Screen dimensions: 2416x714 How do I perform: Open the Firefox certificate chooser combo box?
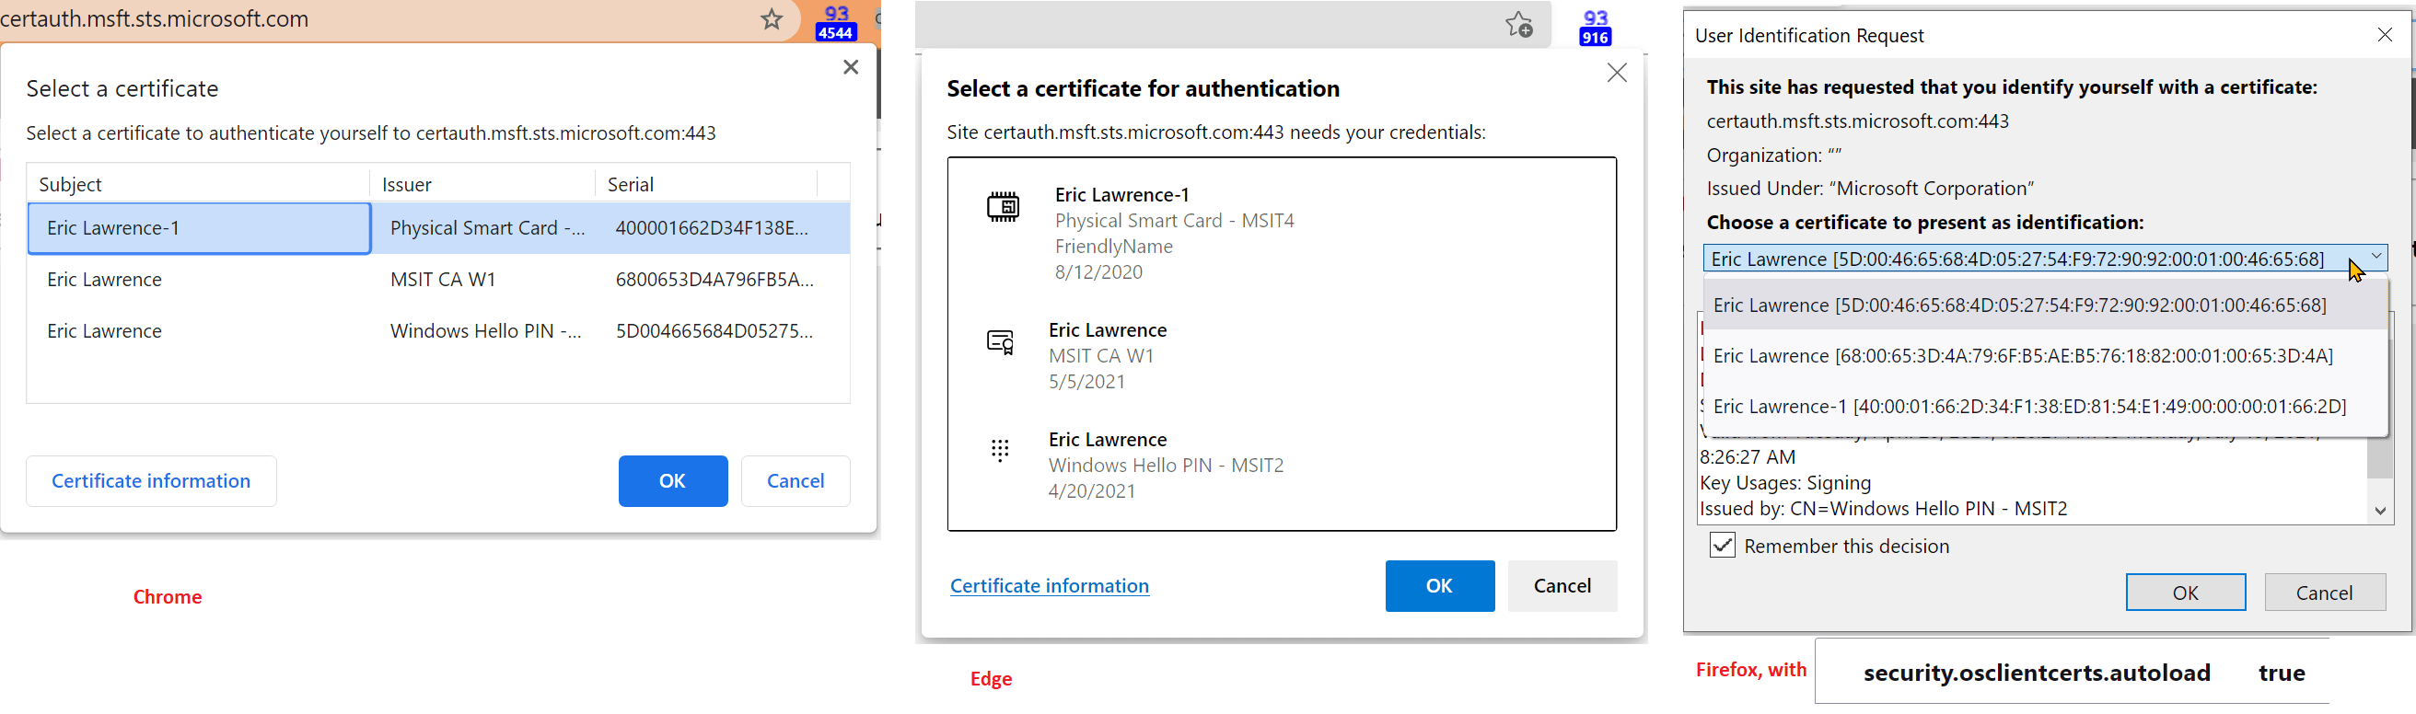coord(2045,259)
